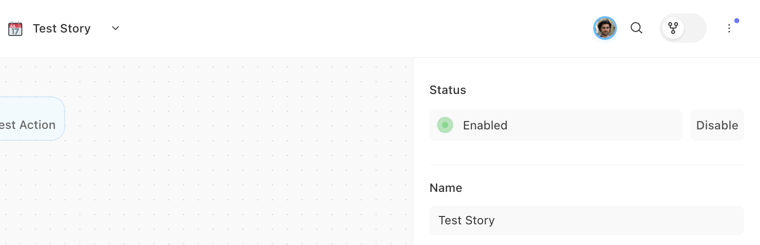Click the Disable button
The image size is (760, 245).
(717, 125)
